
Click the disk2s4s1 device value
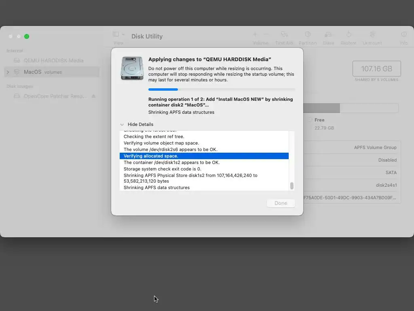(386, 185)
